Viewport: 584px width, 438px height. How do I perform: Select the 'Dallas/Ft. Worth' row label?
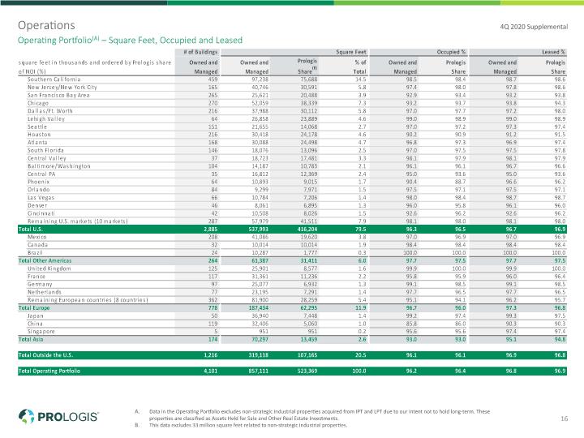coord(50,111)
